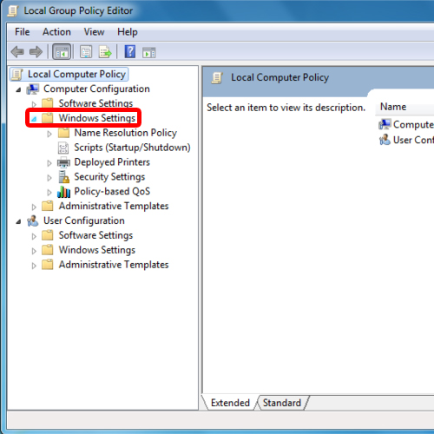Switch to the Extended tab
This screenshot has height=434, width=434.
(x=230, y=403)
